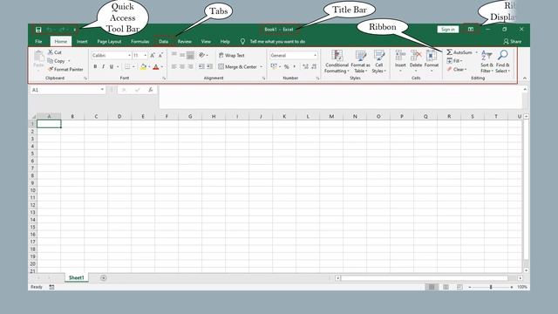Open Find & Select magnifier
Screen dimensions: 558x314
coord(502,61)
